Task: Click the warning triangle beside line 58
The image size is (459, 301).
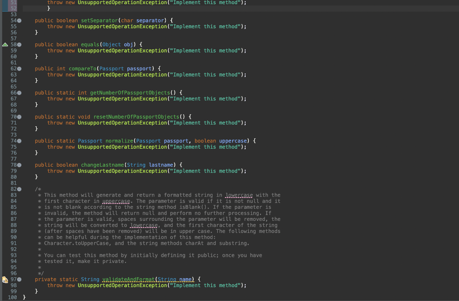Action: [x=4, y=44]
